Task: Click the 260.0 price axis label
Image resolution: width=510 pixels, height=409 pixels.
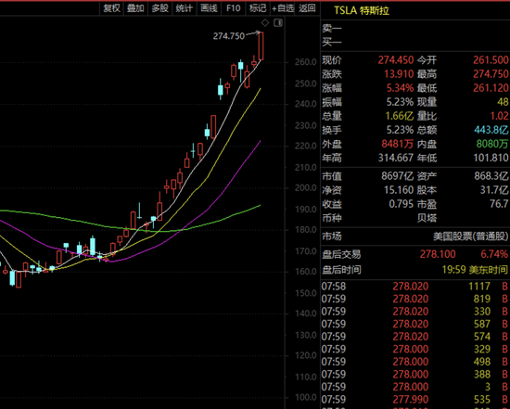Action: pos(305,62)
